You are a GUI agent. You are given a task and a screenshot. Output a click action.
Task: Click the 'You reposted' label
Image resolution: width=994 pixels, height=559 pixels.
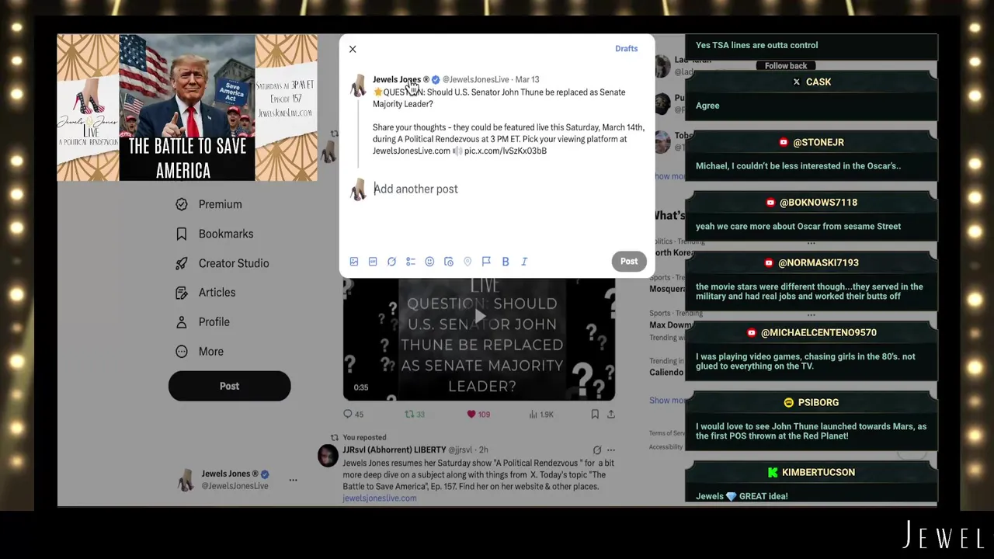pyautogui.click(x=364, y=437)
